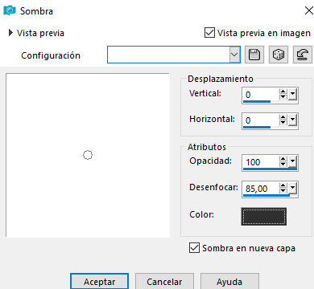314x289 pixels.
Task: Expand the Vista previa disclosure triangle
Action: pyautogui.click(x=10, y=33)
